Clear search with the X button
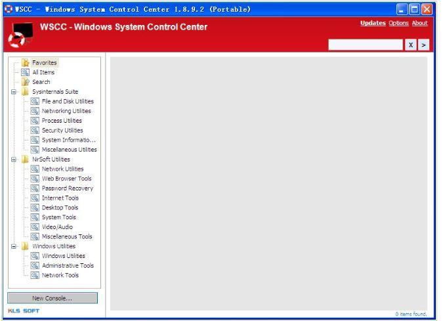This screenshot has width=447, height=321. click(x=411, y=45)
